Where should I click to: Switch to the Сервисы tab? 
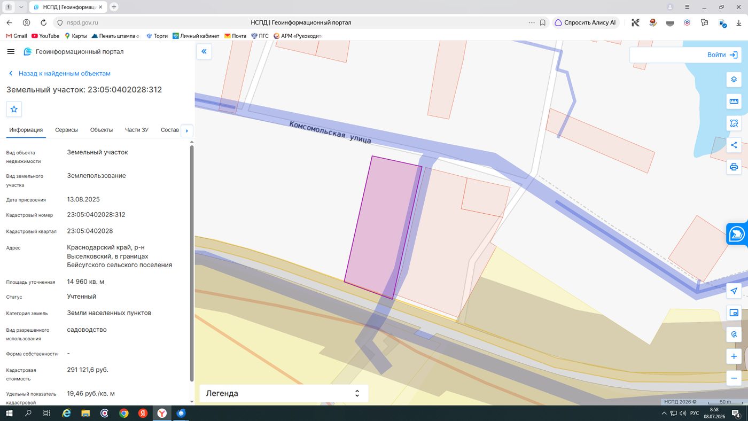[x=66, y=130]
